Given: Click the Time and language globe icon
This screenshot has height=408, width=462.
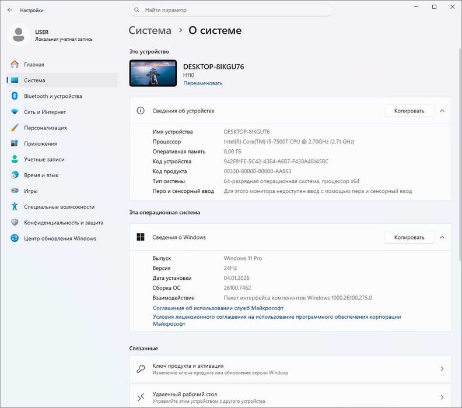Looking at the screenshot, I should click(15, 175).
